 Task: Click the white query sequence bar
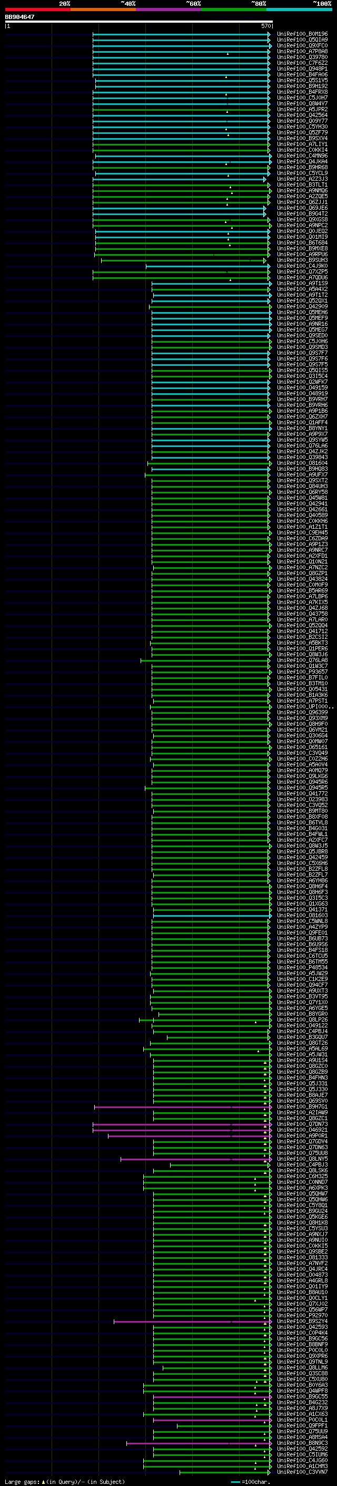tap(138, 22)
